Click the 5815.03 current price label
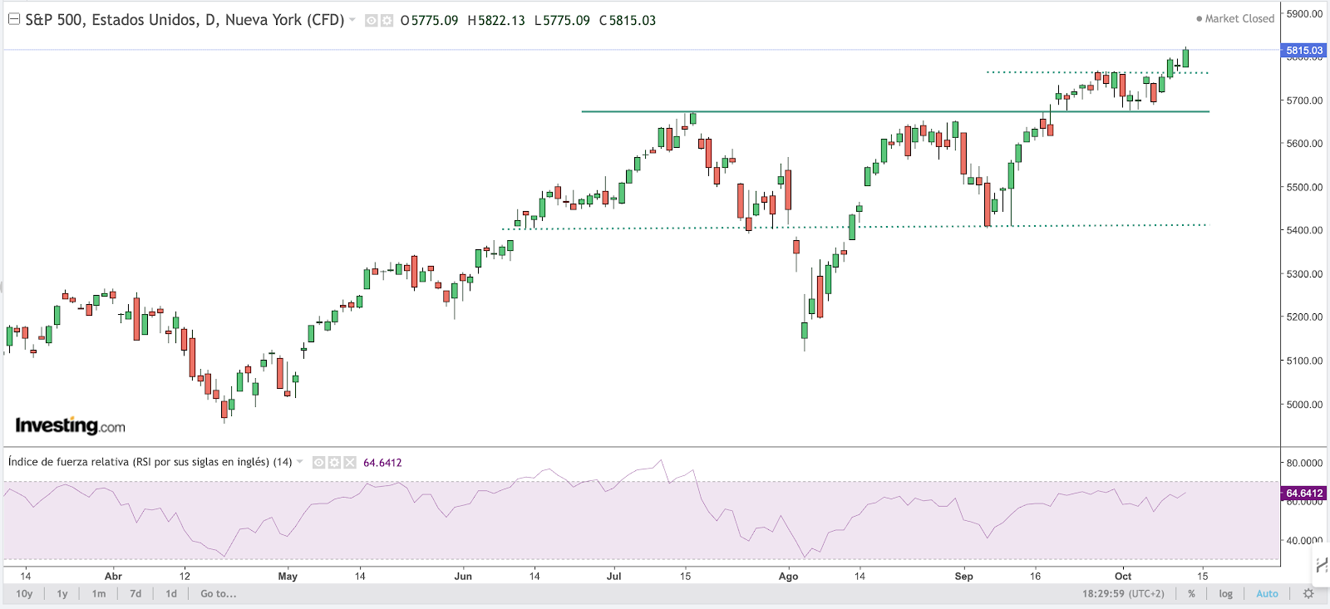 pyautogui.click(x=1304, y=51)
